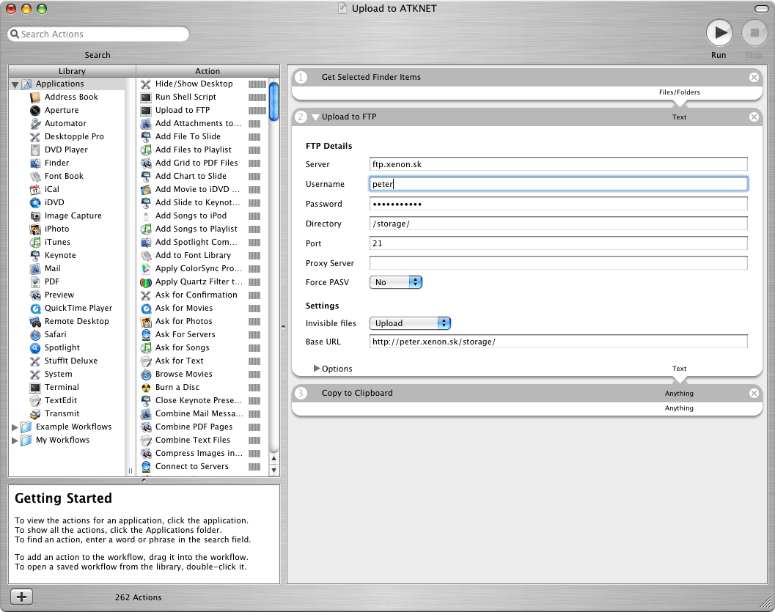Select the Transmit truck icon

35,414
